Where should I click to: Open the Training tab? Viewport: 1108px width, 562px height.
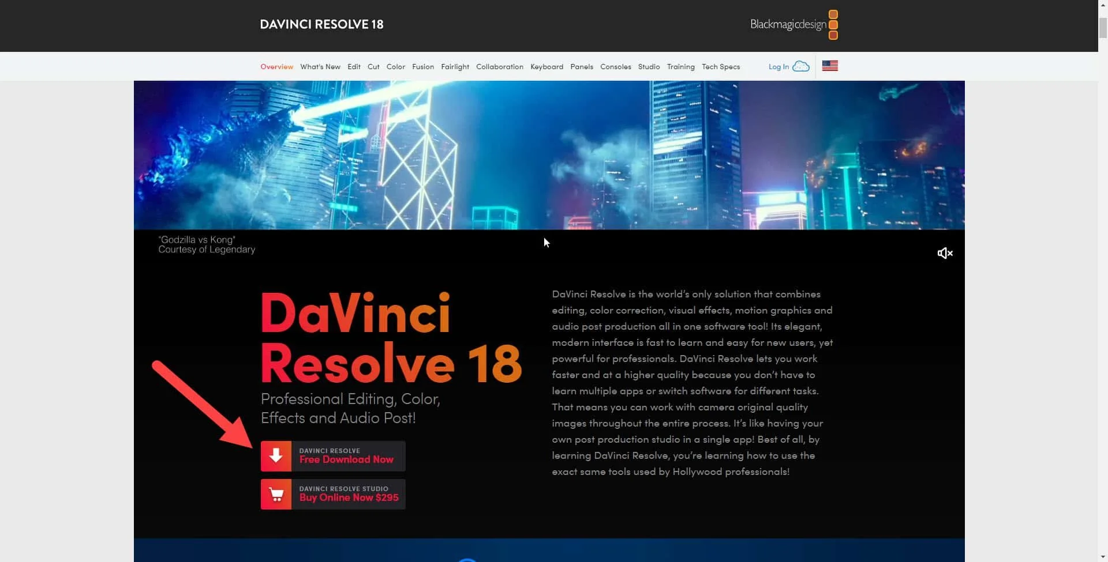(x=681, y=67)
